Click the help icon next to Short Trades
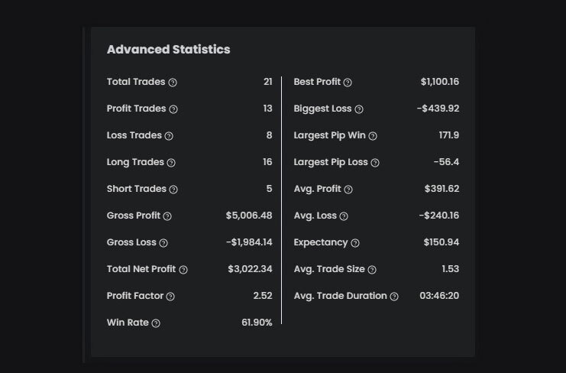Screen dimensions: 566x373 (173, 190)
